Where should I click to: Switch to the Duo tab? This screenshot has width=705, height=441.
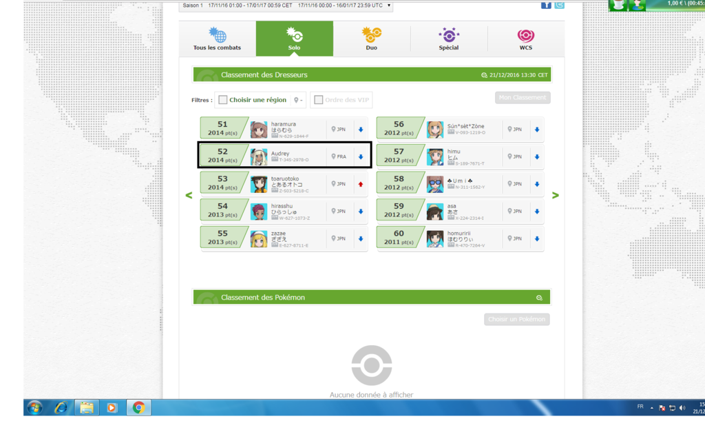(371, 39)
